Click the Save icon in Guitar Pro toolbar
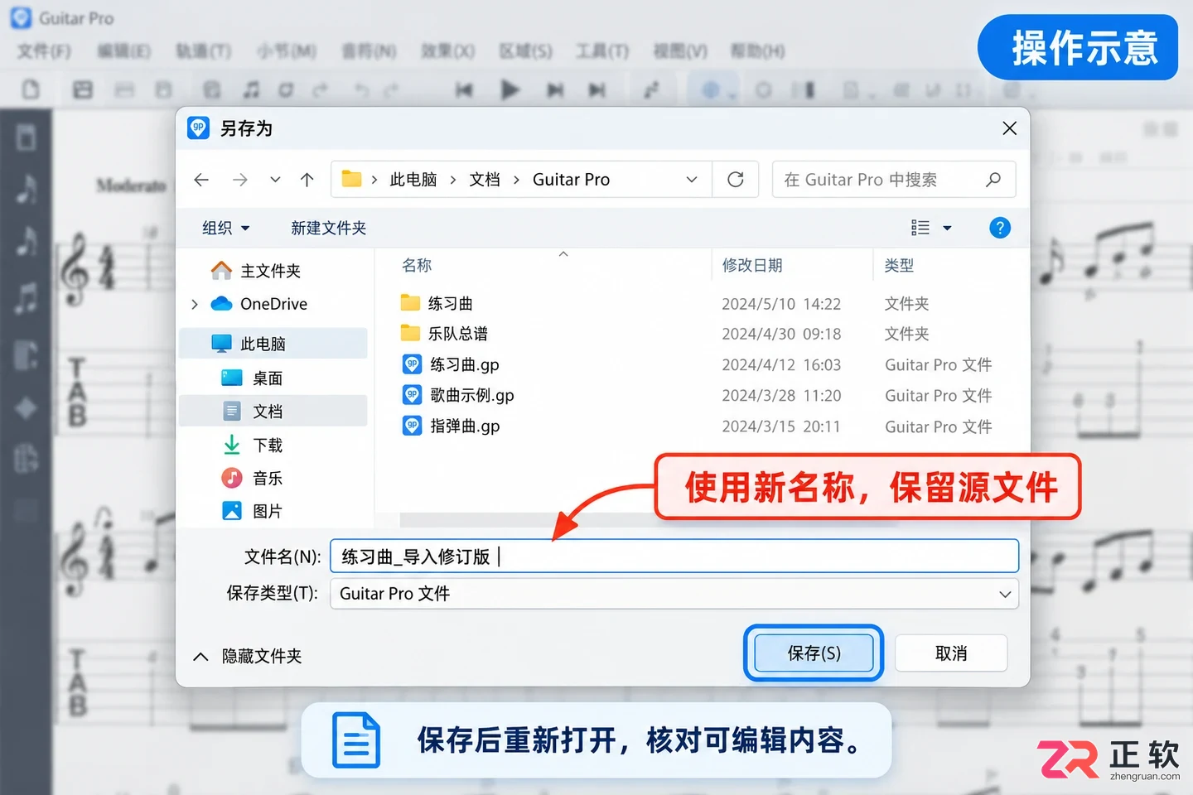 (83, 89)
